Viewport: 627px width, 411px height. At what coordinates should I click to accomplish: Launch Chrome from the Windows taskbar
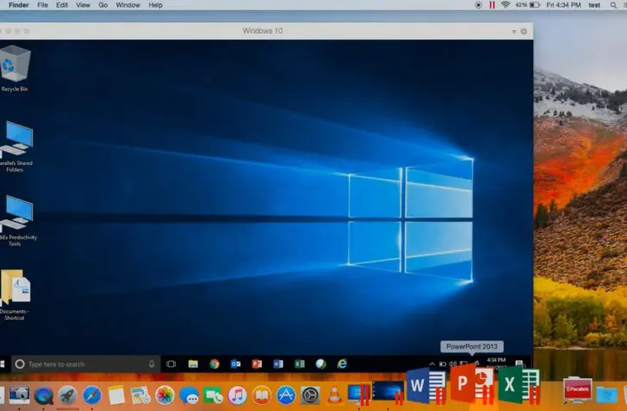tap(214, 364)
